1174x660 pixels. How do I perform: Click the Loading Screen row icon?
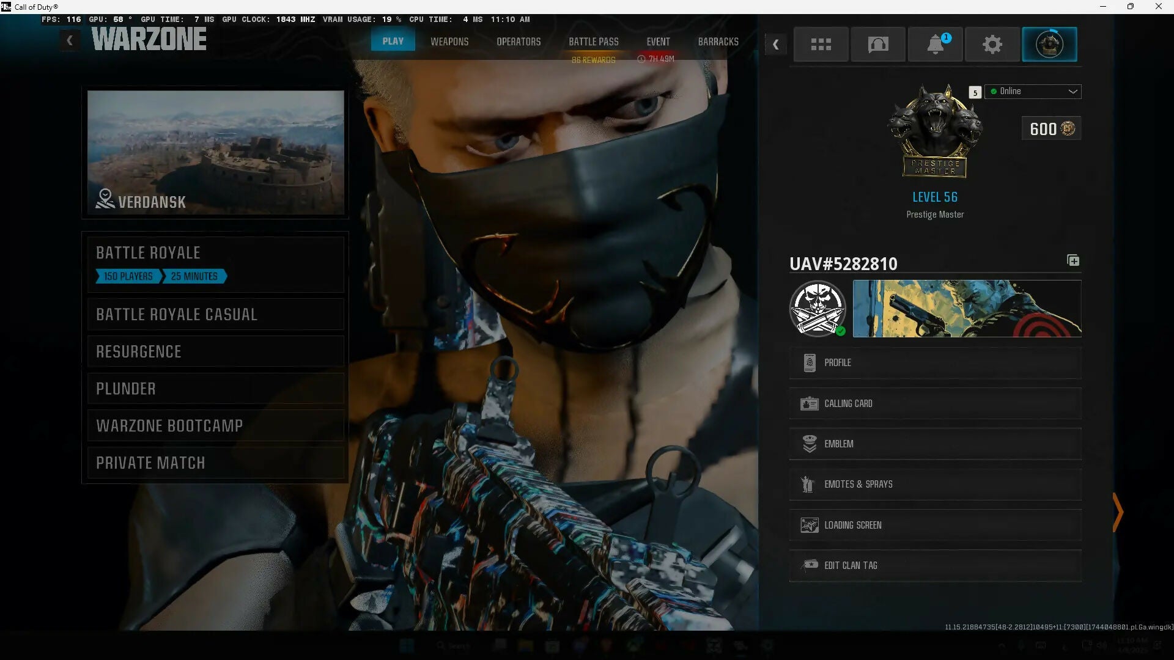coord(809,525)
